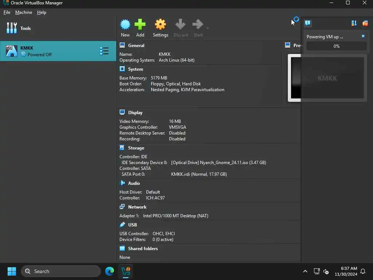
Task: Click the General monitor icon
Action: pyautogui.click(x=122, y=45)
